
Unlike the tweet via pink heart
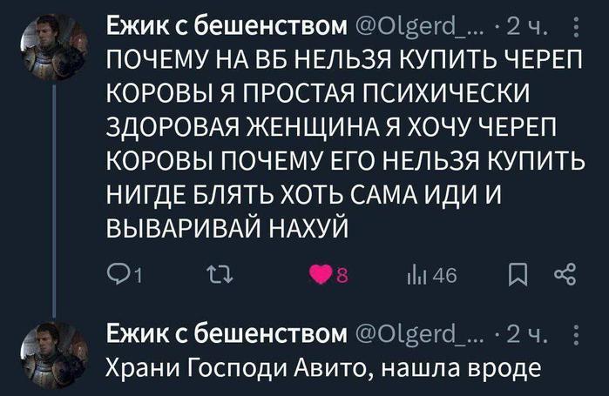(321, 279)
